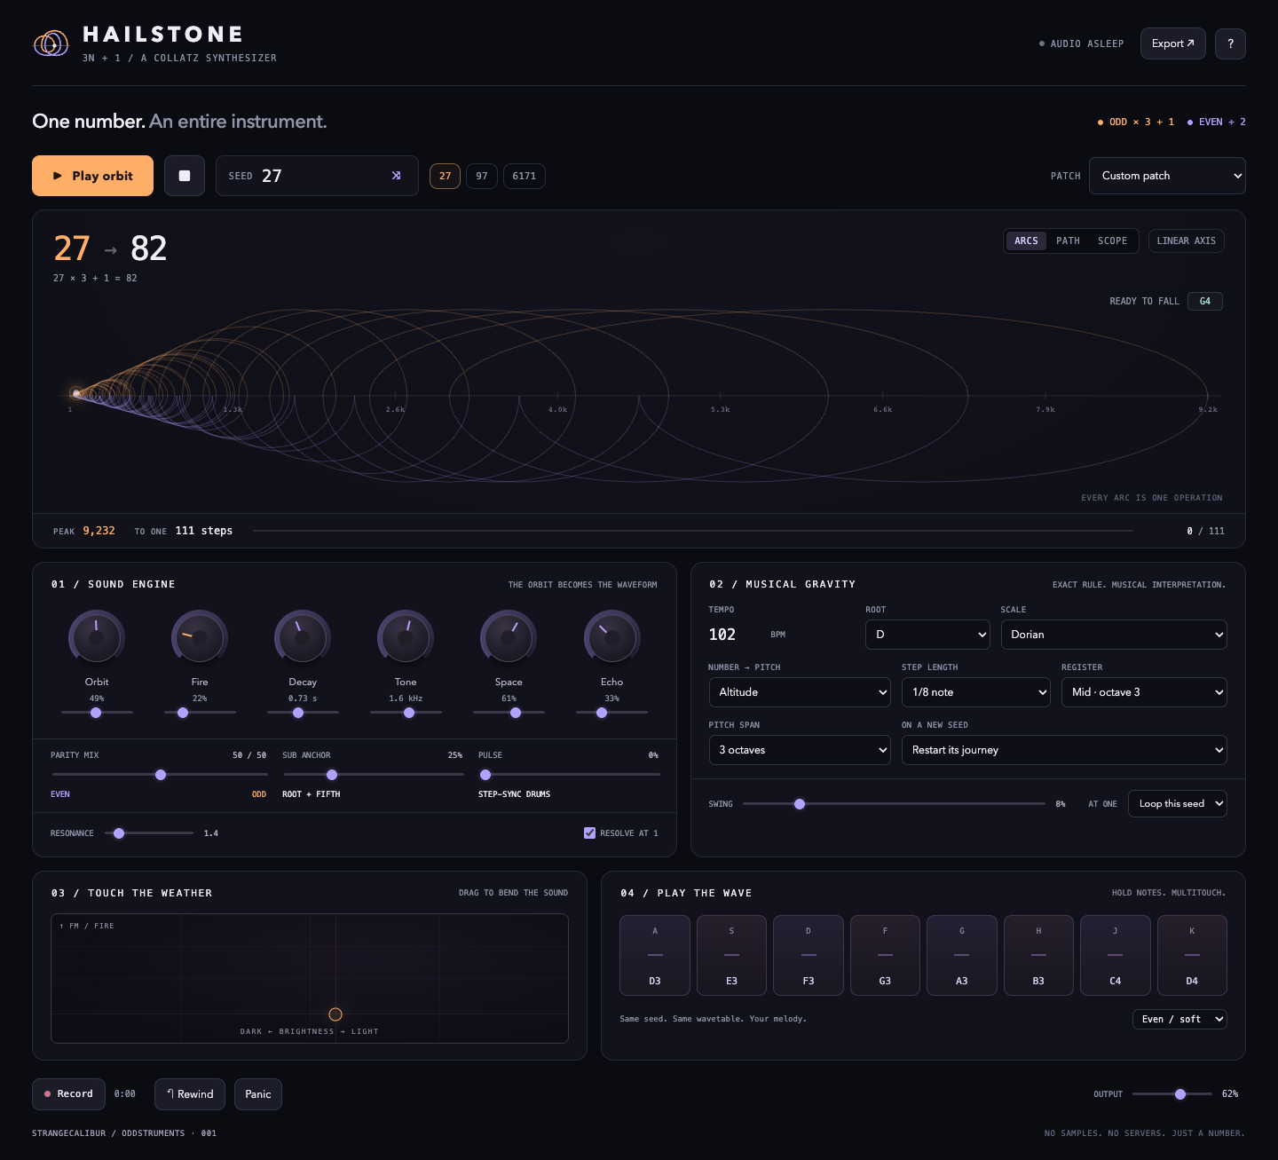Play the G3 key pad
The image size is (1278, 1160).
pyautogui.click(x=885, y=955)
